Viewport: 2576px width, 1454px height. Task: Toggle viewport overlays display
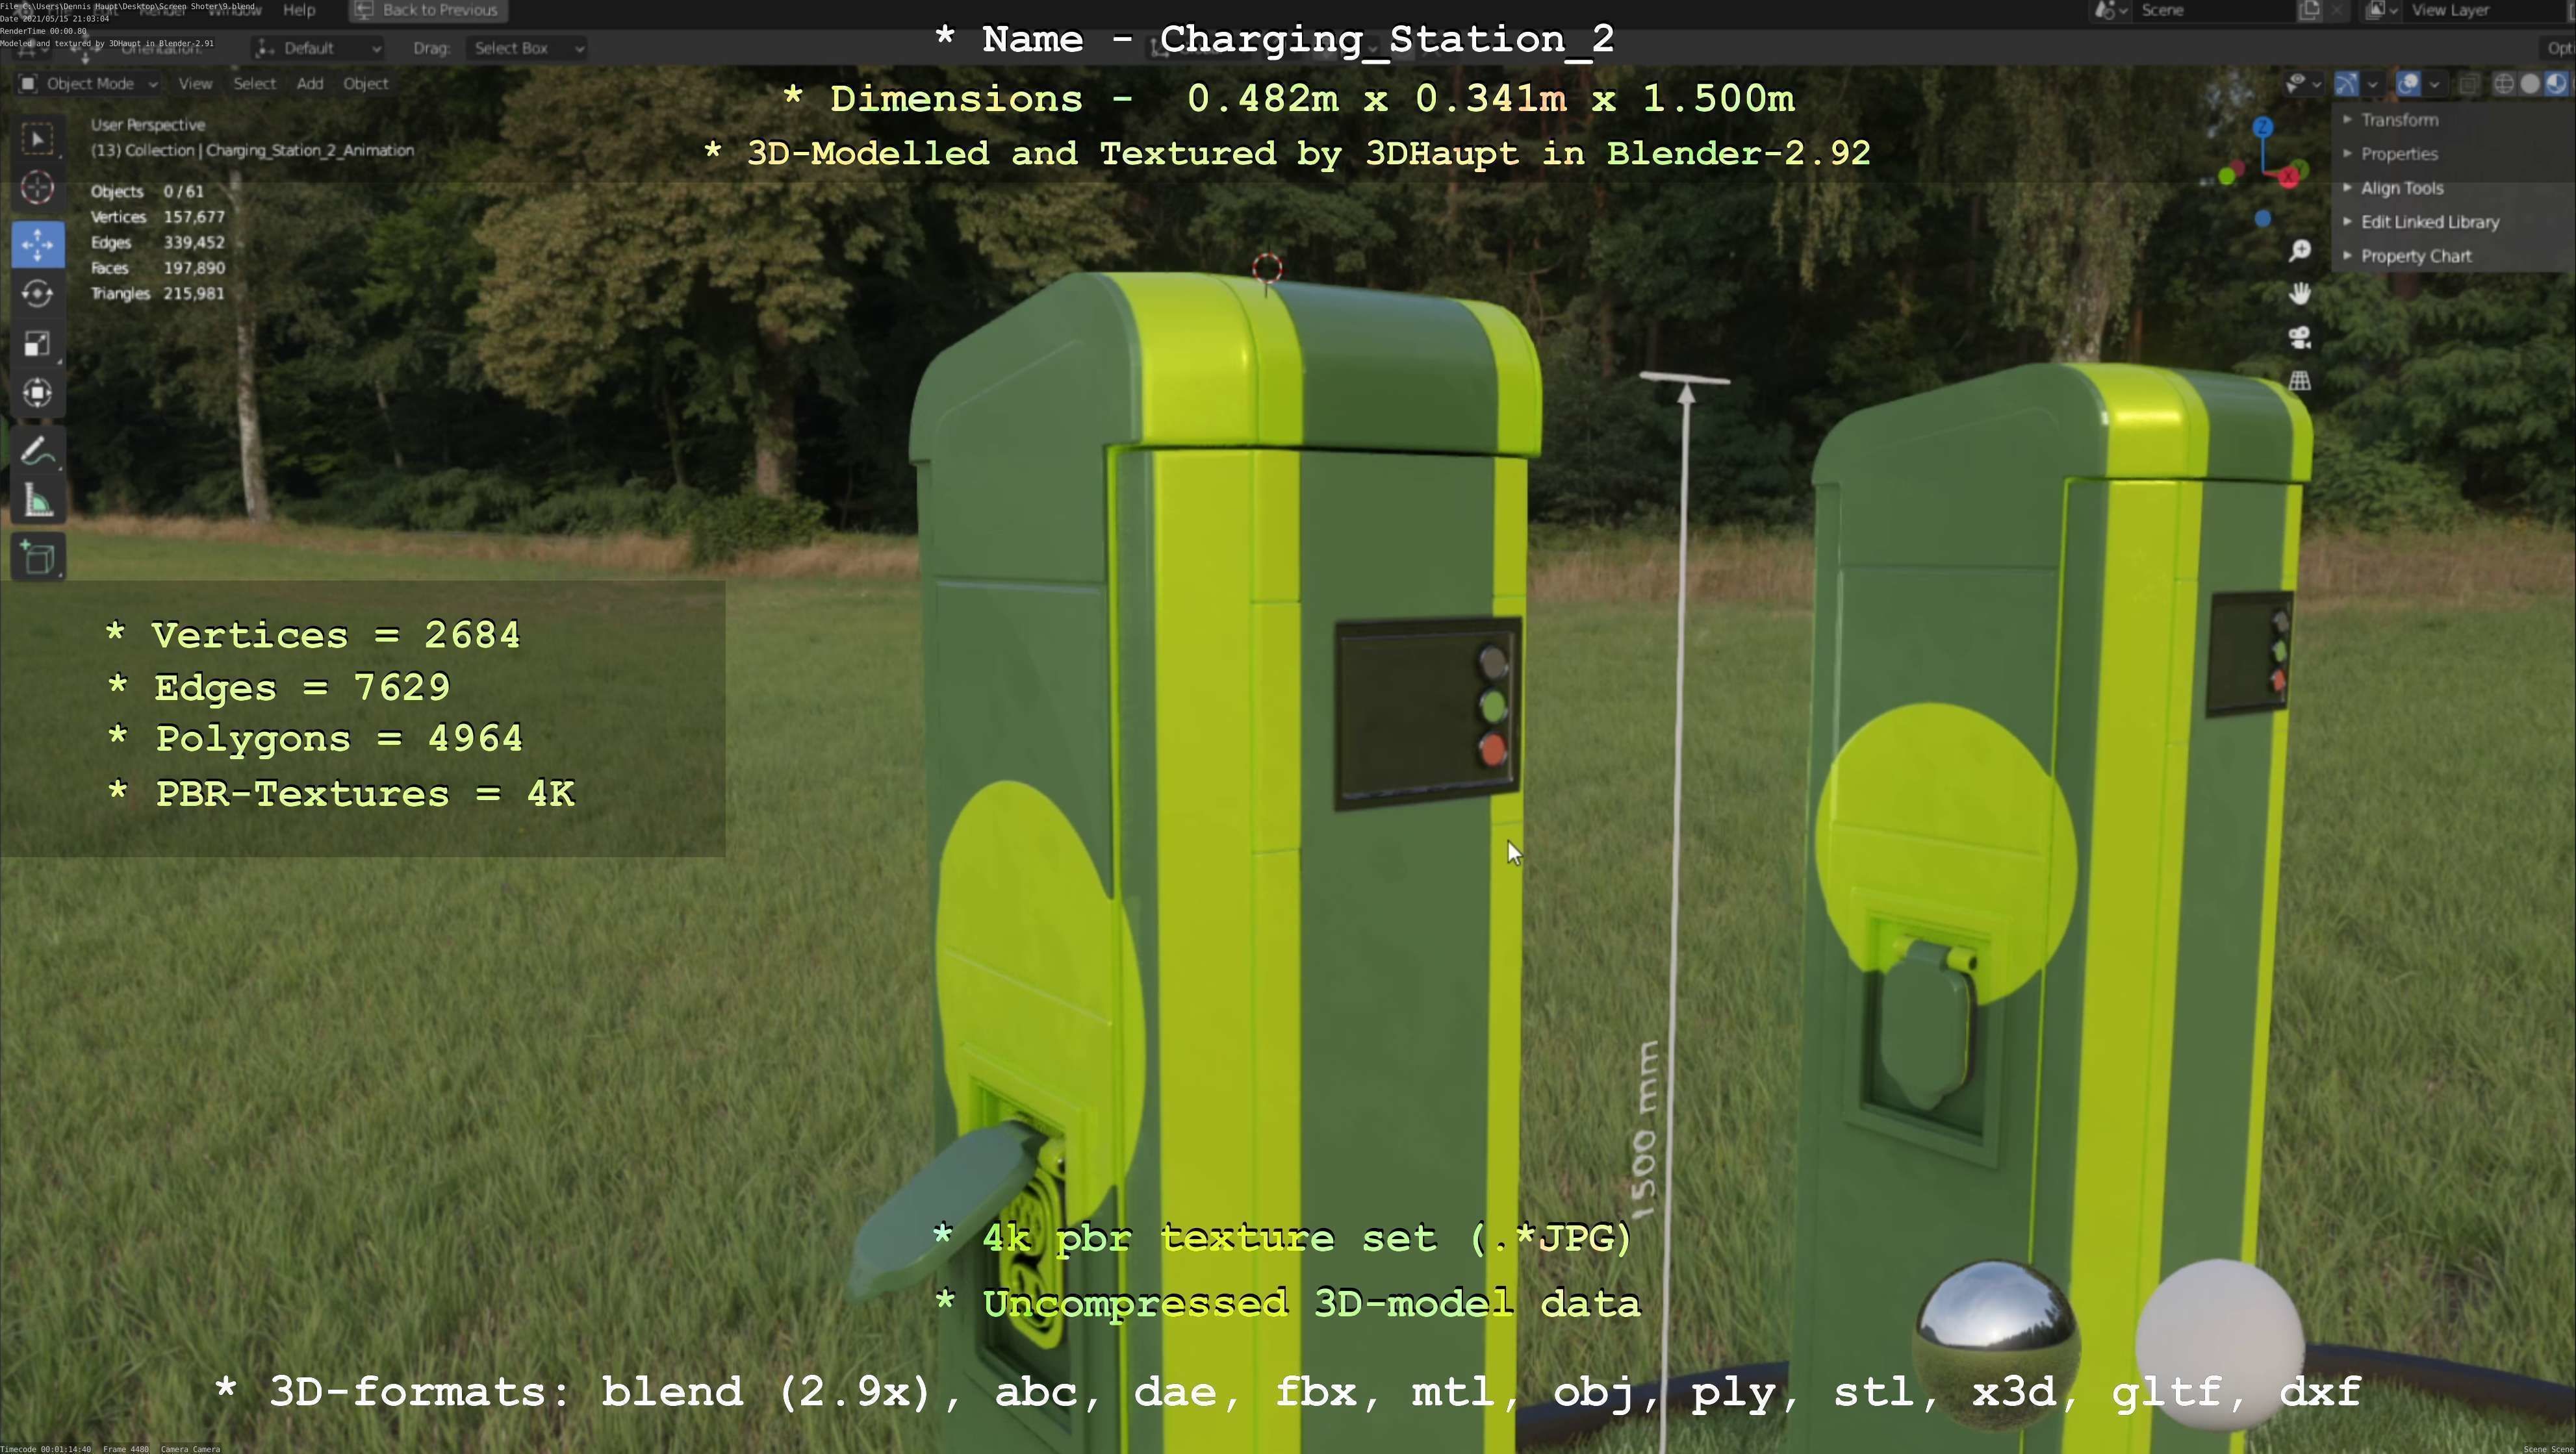click(2409, 84)
